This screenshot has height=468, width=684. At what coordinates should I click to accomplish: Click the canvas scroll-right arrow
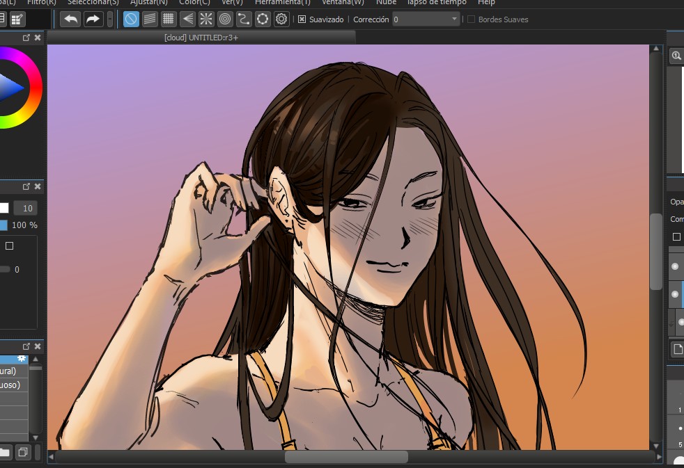click(x=659, y=457)
